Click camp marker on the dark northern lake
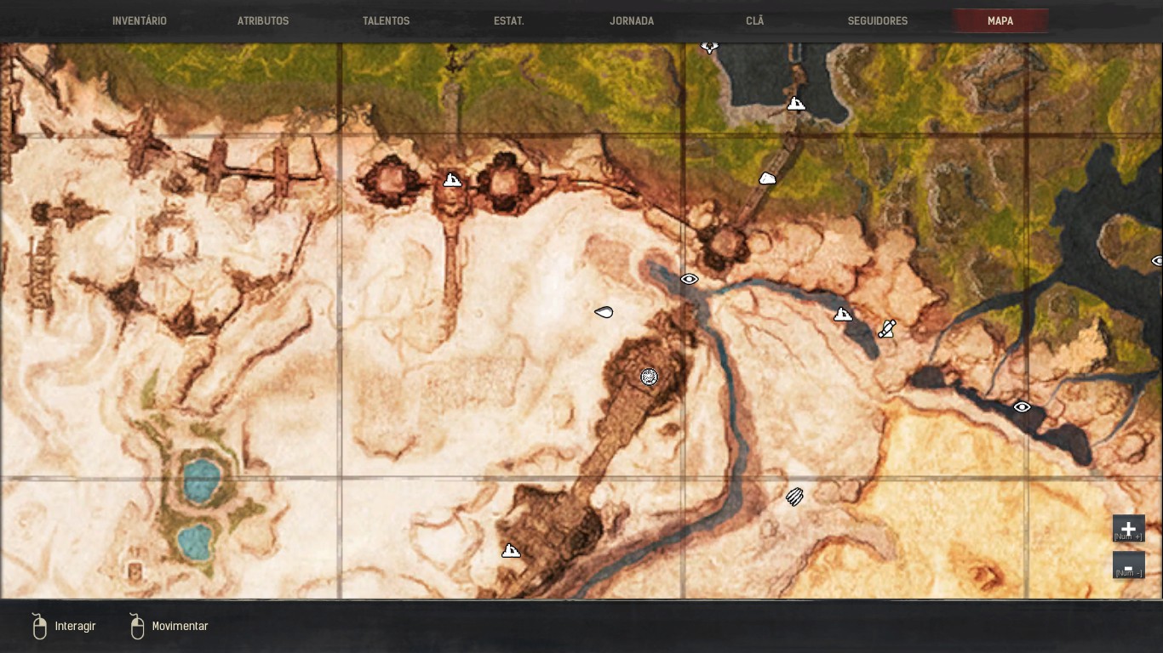Image resolution: width=1163 pixels, height=653 pixels. (x=796, y=104)
